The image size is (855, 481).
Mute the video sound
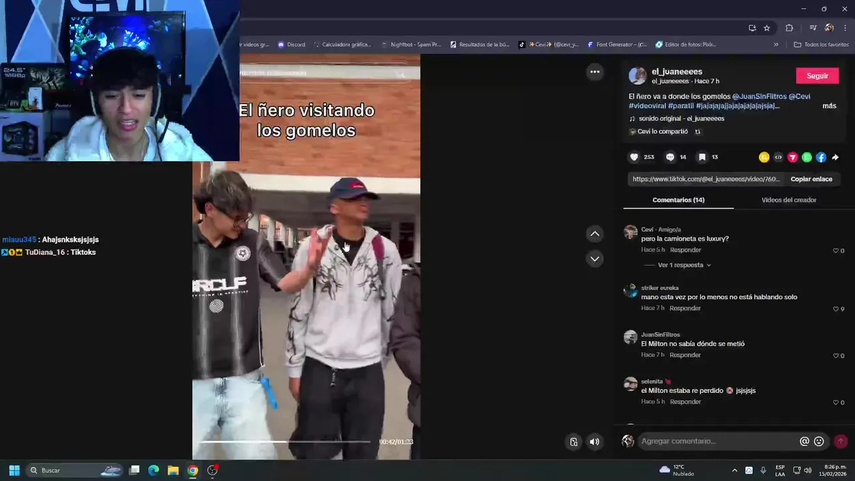tap(594, 442)
